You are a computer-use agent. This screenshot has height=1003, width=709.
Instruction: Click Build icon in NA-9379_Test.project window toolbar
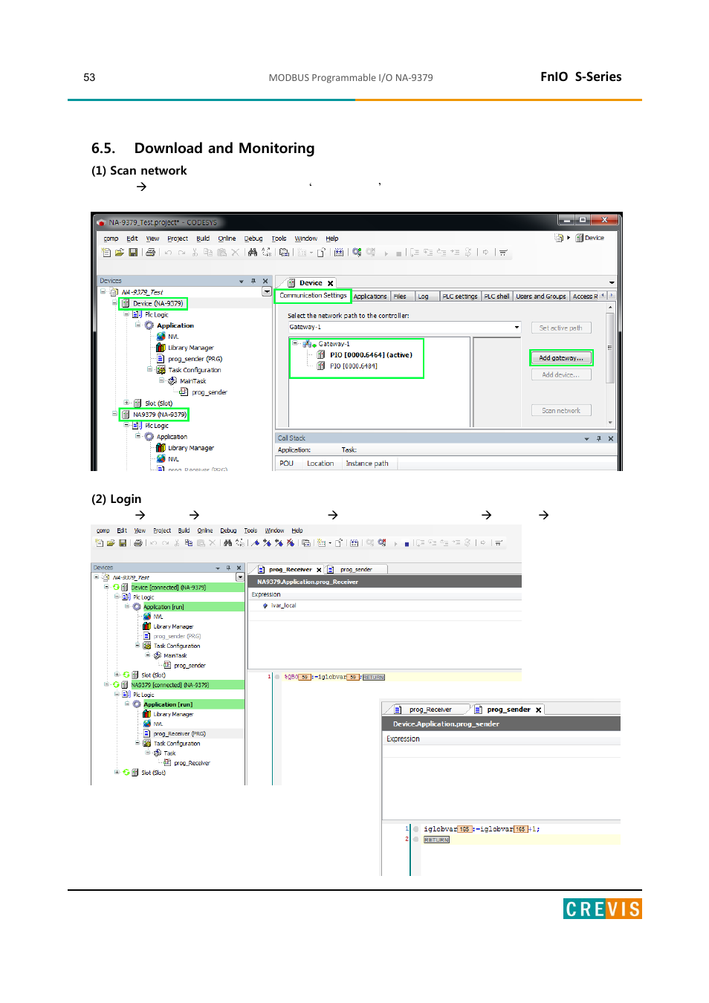pyautogui.click(x=339, y=253)
